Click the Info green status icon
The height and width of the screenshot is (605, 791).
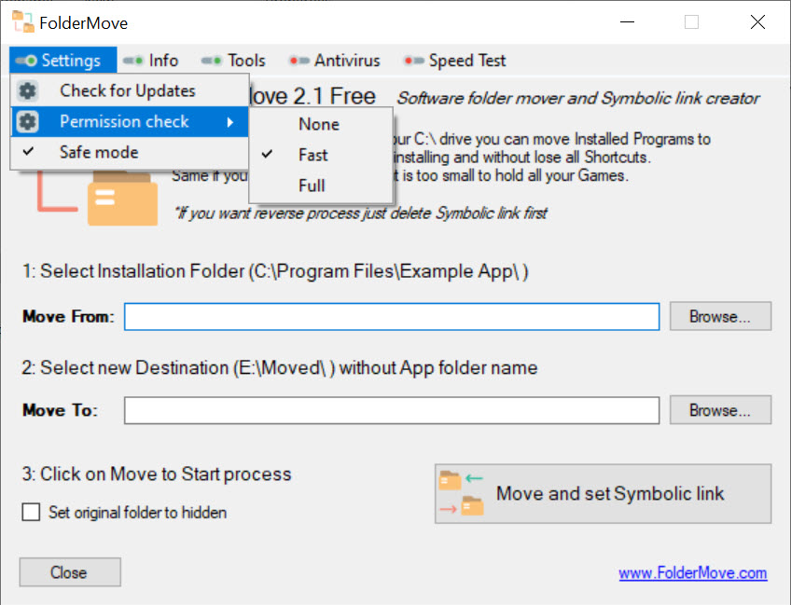coord(133,61)
